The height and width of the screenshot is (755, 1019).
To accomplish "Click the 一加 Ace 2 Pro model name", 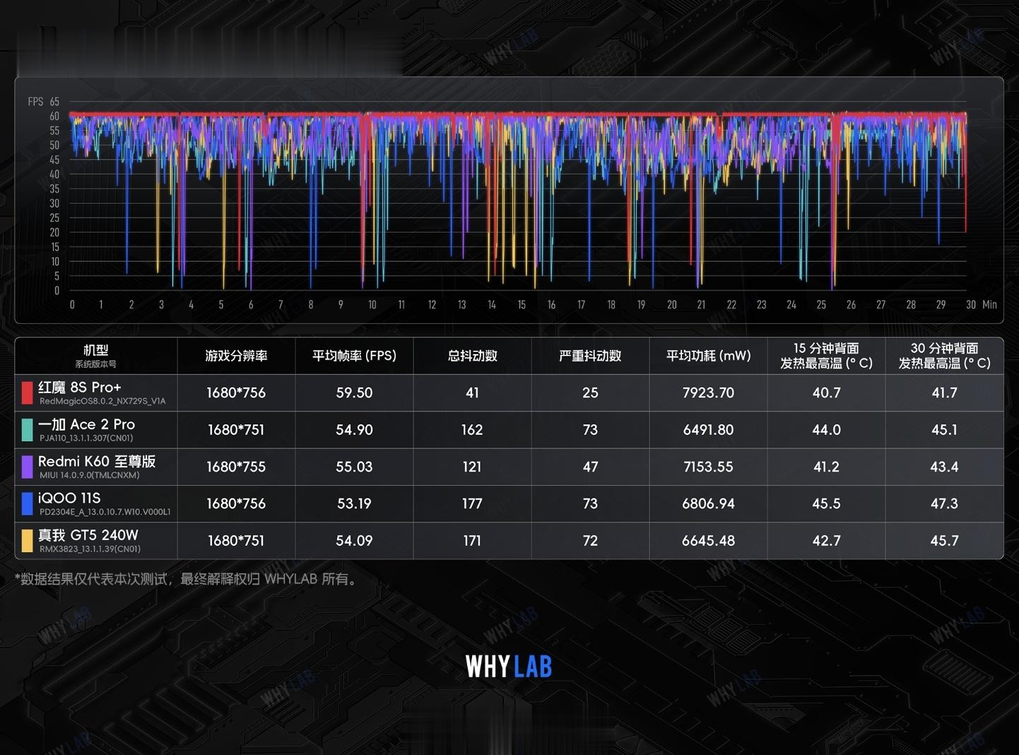I will point(86,424).
